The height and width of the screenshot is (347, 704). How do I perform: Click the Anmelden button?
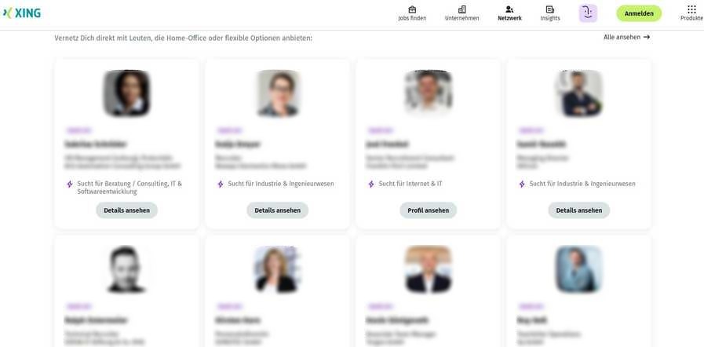point(638,13)
